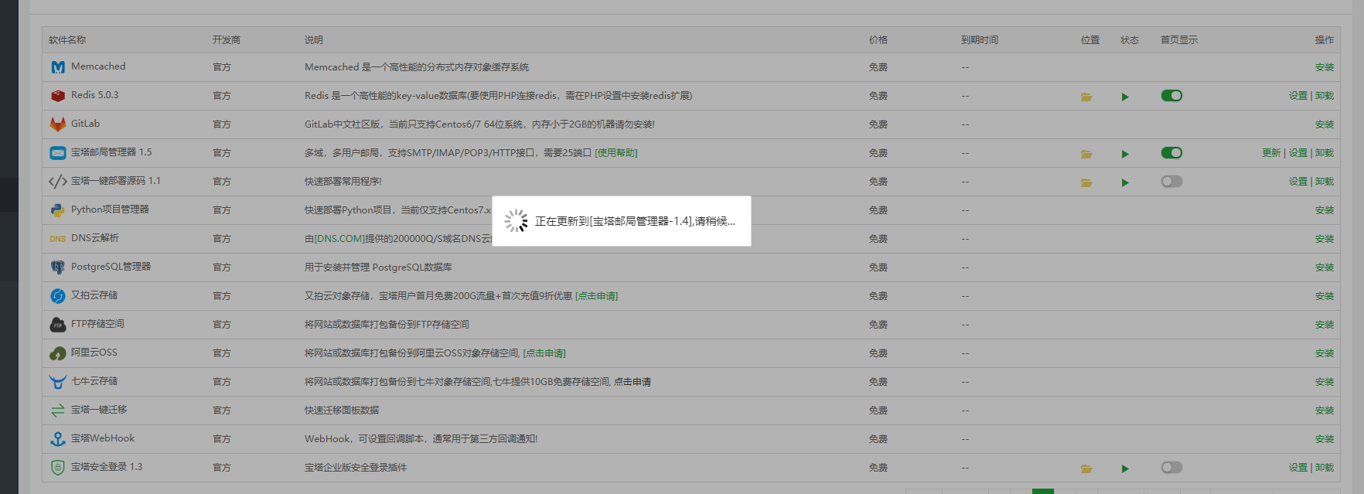1364x494 pixels.
Task: Click 又拍云存储 [点击申请] link
Action: (x=597, y=296)
